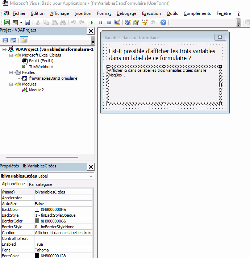Screen dimensions: 250x258
Task: Select ThisWorkbook in the project tree
Action: click(x=41, y=67)
